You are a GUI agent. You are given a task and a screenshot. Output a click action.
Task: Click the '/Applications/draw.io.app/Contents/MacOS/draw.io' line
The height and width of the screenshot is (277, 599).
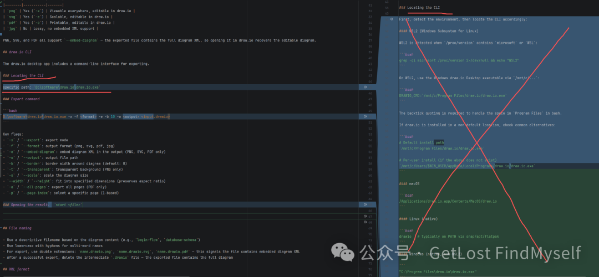pyautogui.click(x=448, y=201)
